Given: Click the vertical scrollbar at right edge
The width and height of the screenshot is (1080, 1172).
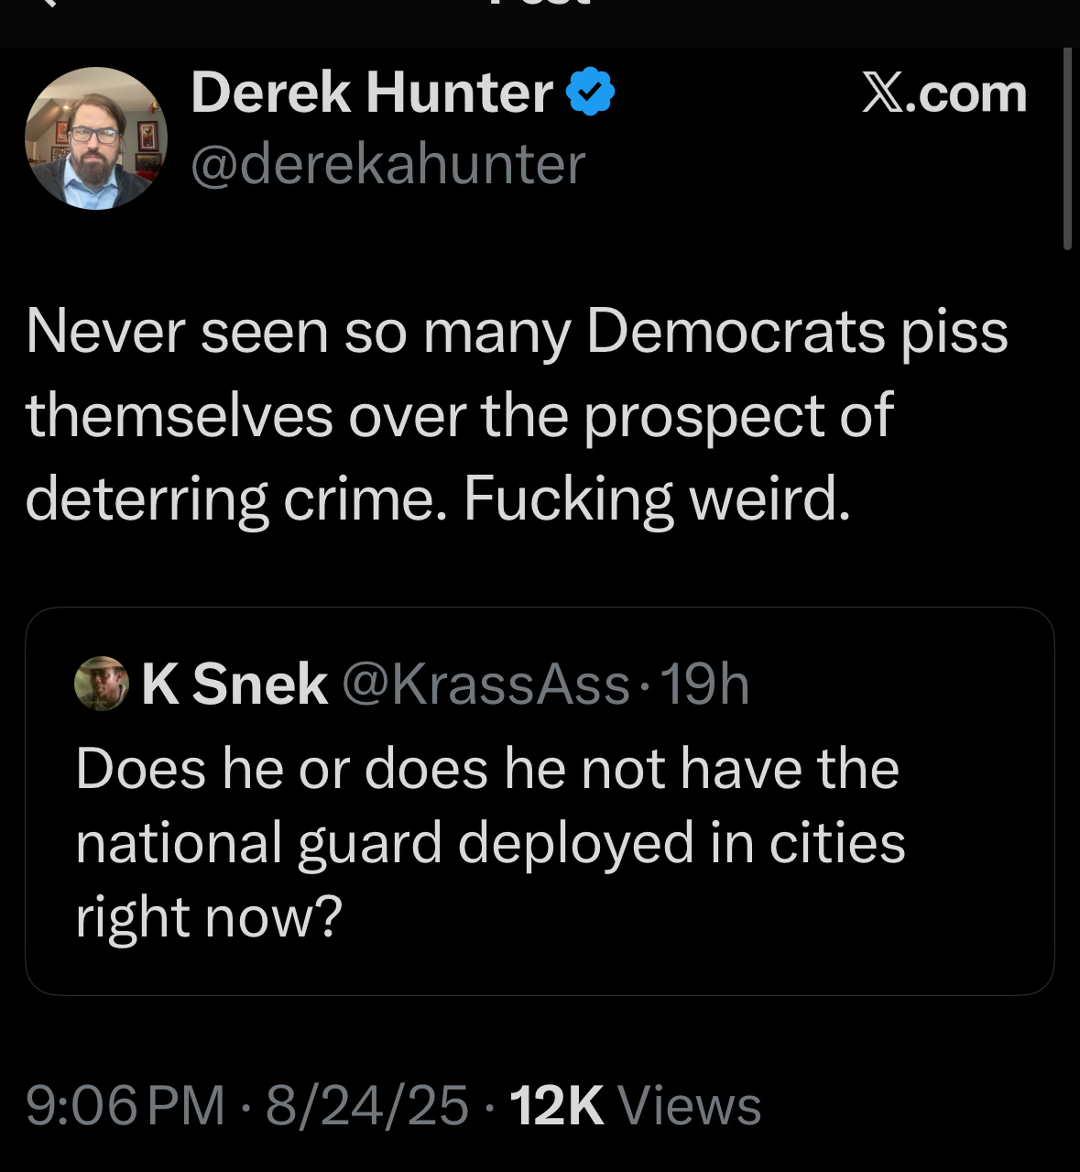Looking at the screenshot, I should (1067, 148).
